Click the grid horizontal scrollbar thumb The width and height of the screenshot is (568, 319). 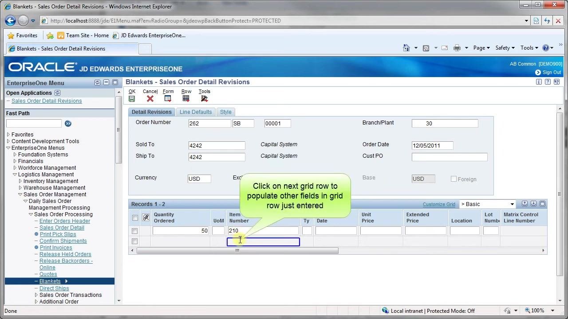[237, 251]
